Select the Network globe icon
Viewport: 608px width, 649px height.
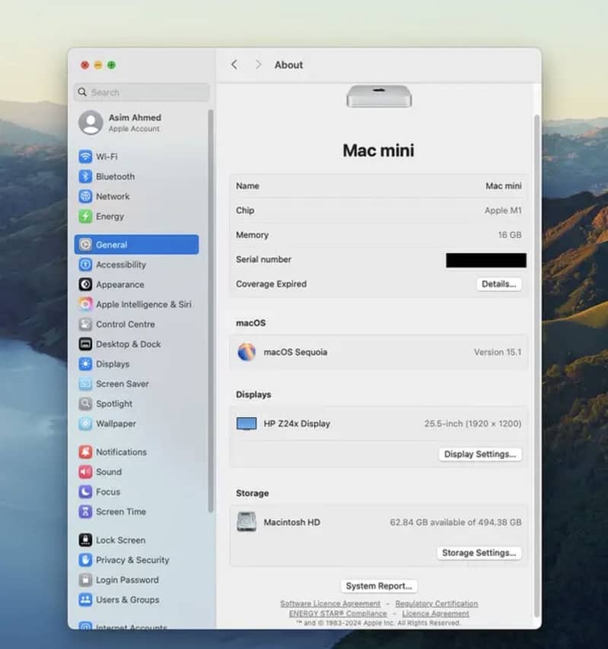(x=85, y=196)
